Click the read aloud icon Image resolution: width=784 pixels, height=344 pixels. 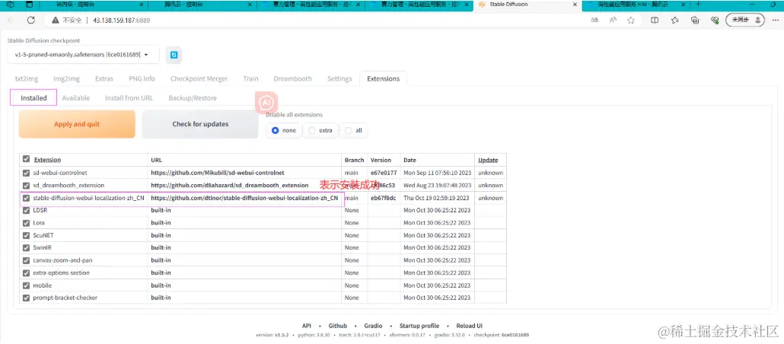pyautogui.click(x=613, y=21)
